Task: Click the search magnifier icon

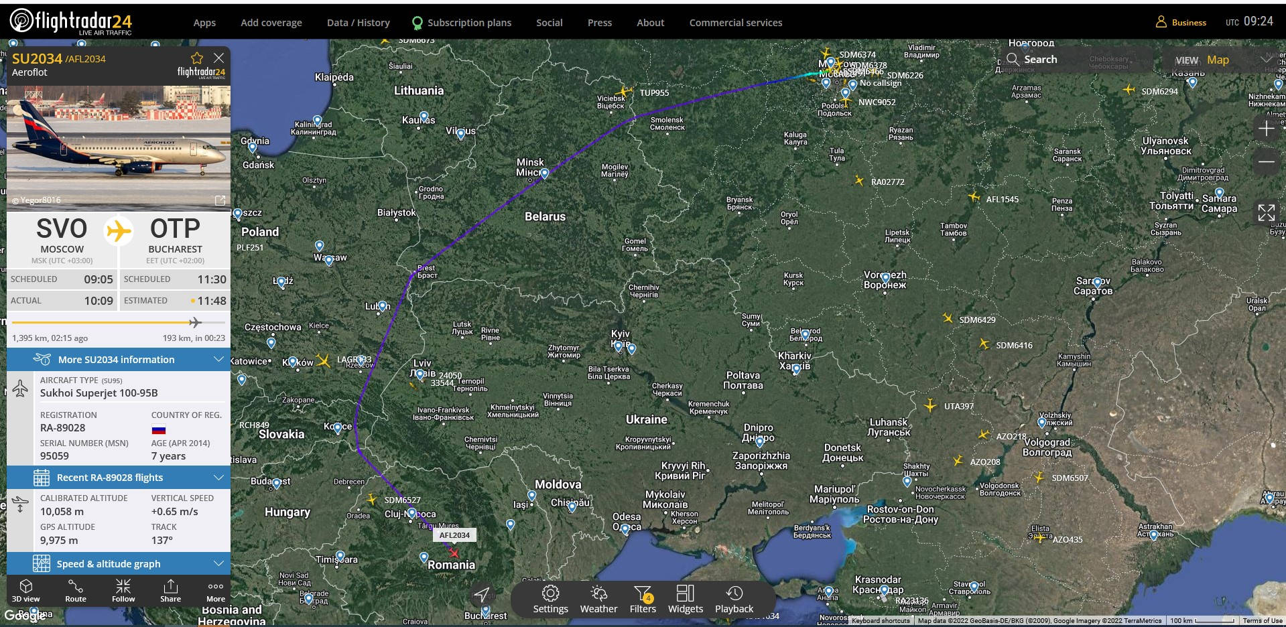Action: [1013, 59]
